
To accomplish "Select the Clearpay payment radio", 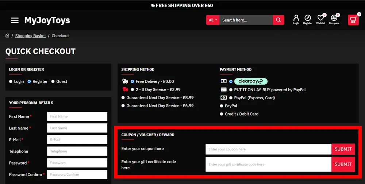I will (231, 81).
